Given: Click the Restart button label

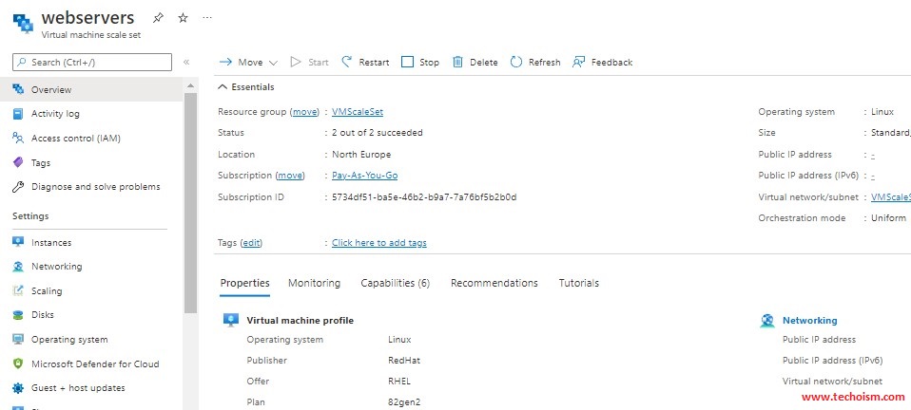Looking at the screenshot, I should tap(374, 62).
